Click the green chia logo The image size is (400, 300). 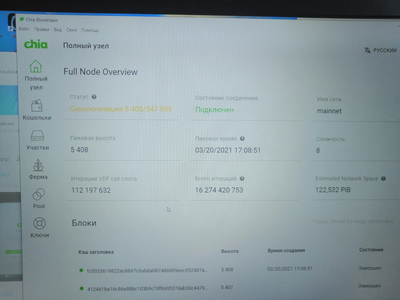click(36, 44)
